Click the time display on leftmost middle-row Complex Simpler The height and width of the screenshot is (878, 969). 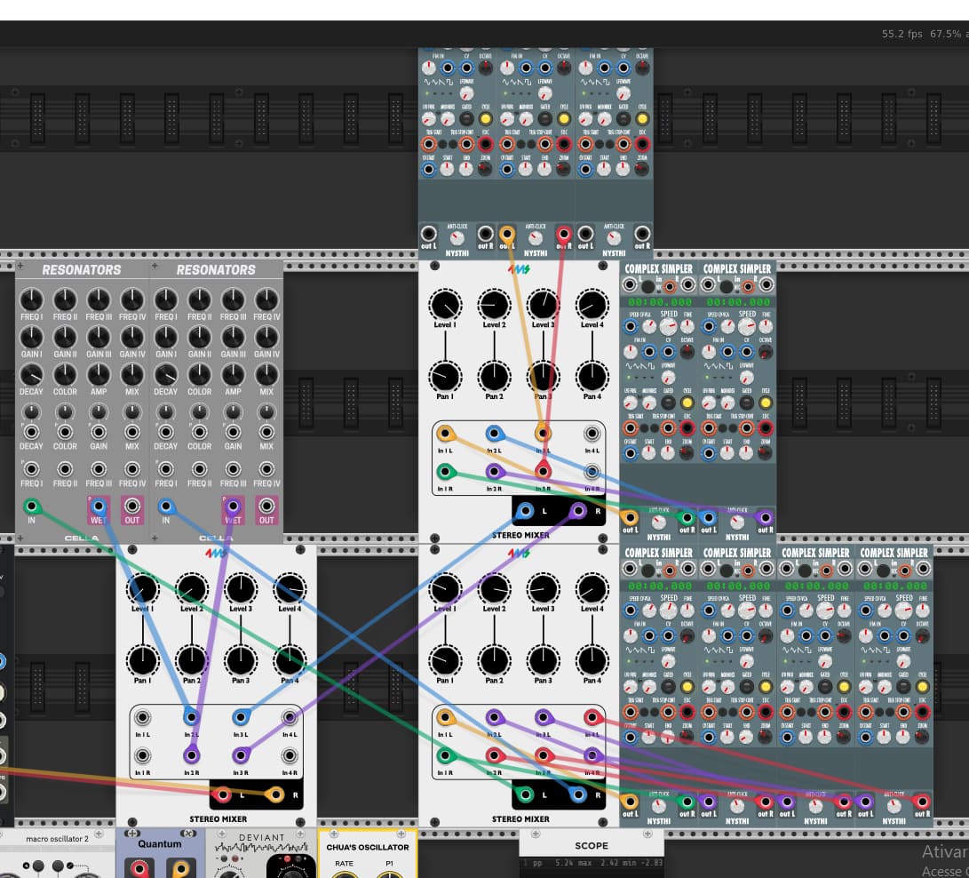click(658, 303)
